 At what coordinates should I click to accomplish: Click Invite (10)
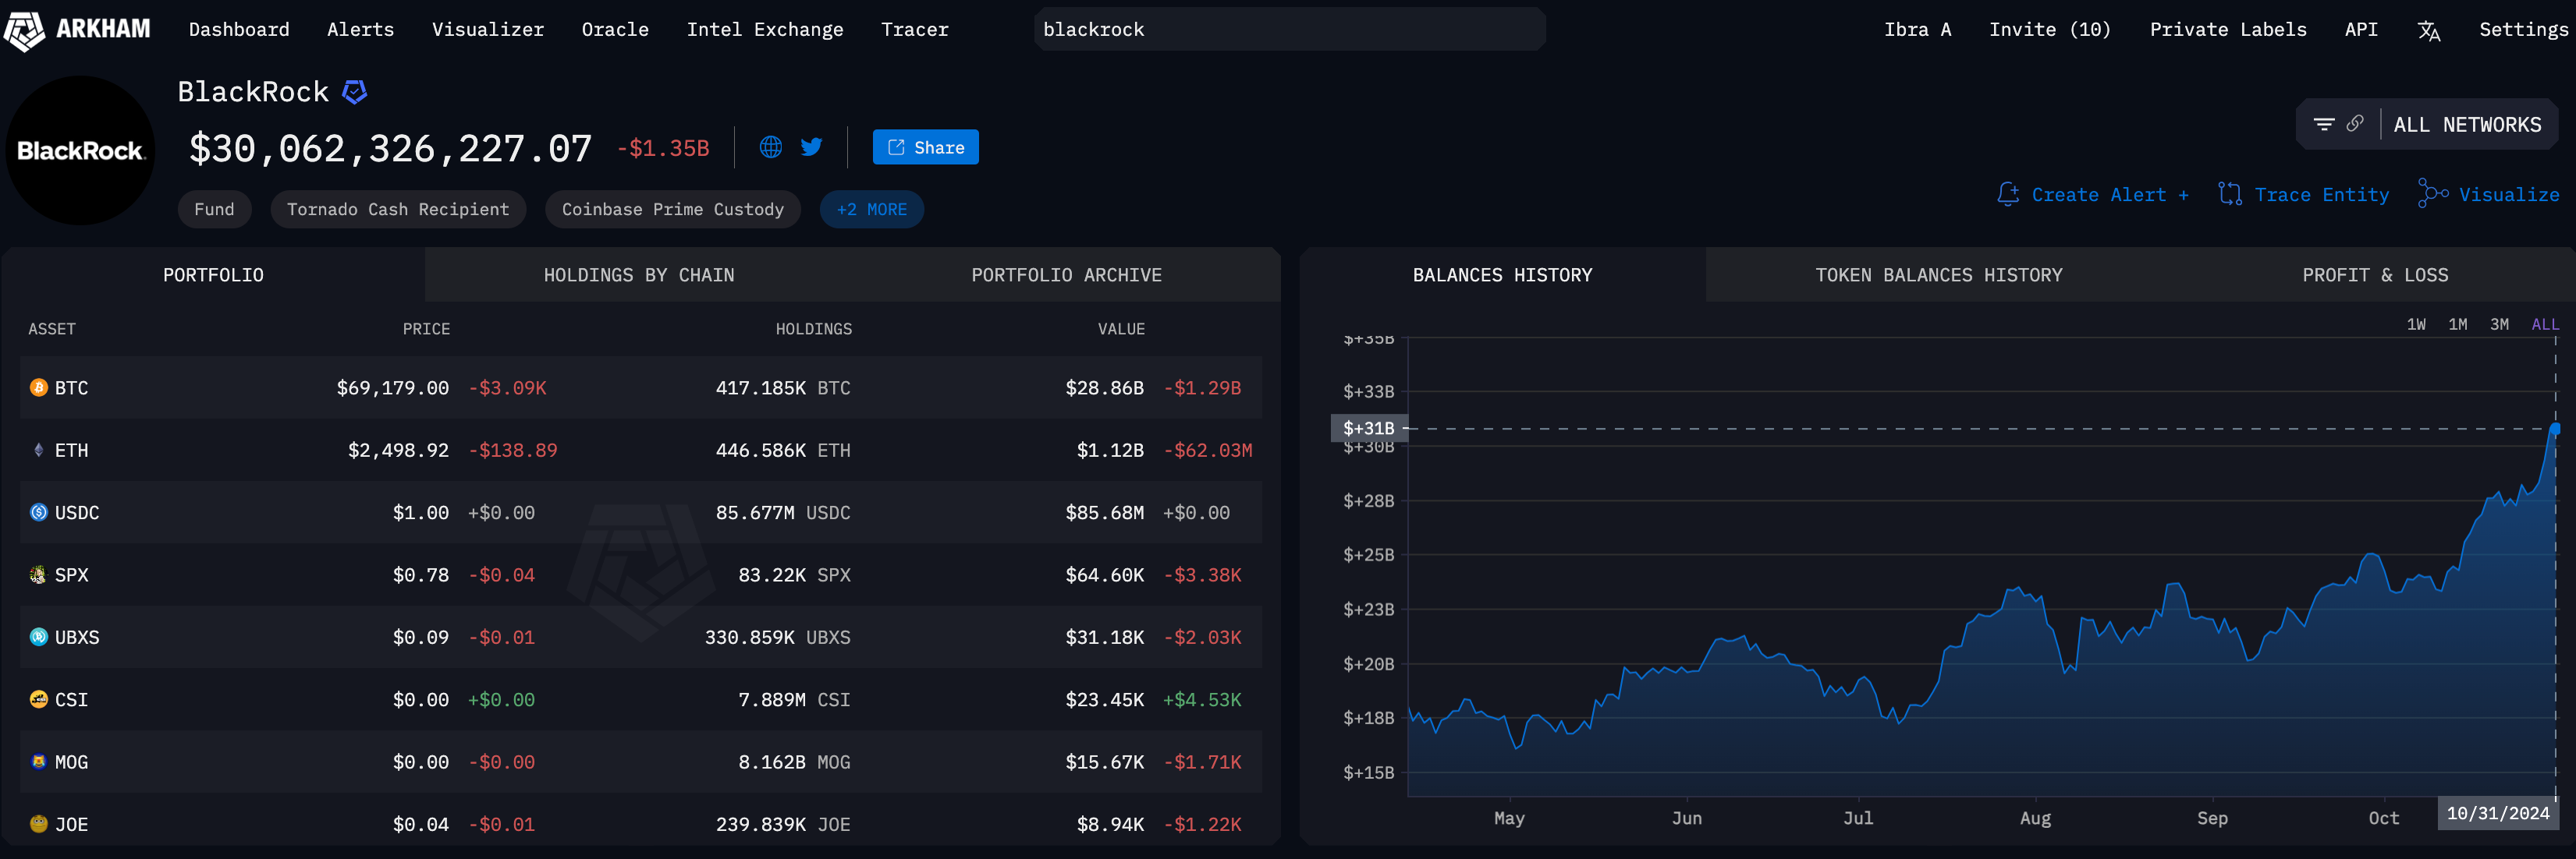point(2049,30)
